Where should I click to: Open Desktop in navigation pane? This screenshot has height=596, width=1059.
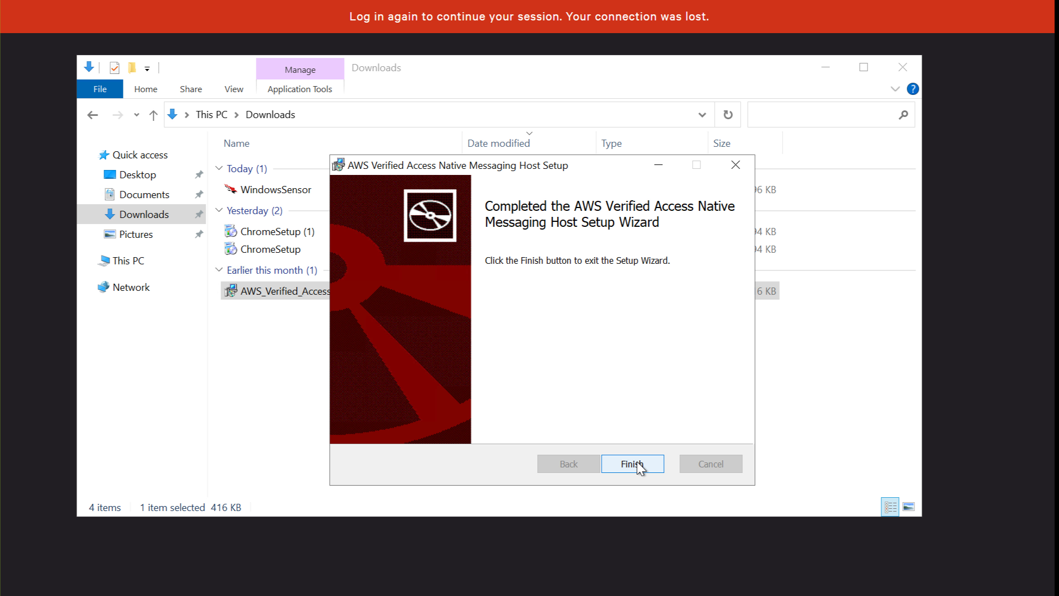[x=137, y=175]
